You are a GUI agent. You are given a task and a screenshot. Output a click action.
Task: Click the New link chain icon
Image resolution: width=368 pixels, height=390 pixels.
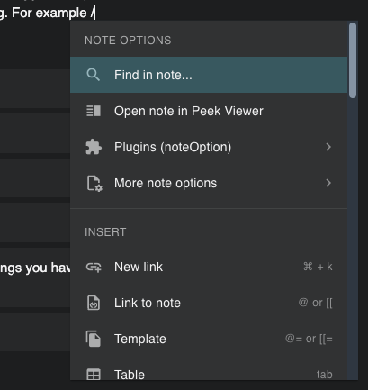pyautogui.click(x=94, y=267)
